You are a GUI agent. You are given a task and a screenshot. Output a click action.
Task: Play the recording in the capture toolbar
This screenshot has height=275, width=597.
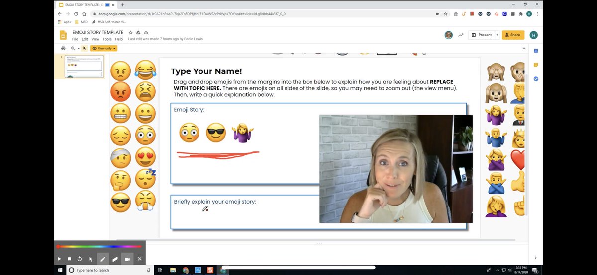coord(59,259)
